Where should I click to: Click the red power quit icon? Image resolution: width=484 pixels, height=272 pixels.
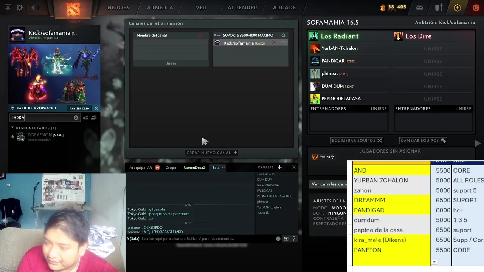(476, 8)
